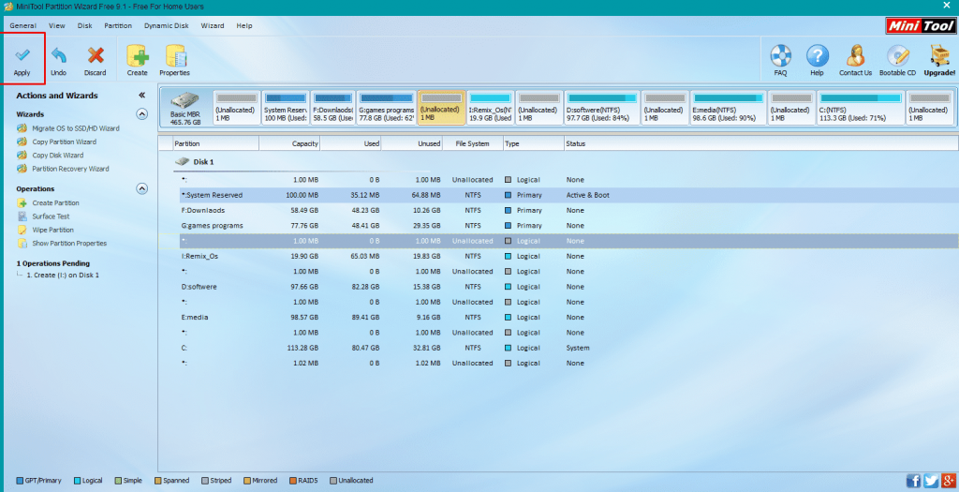The width and height of the screenshot is (959, 492).
Task: Click the 113.28 GB capacity cell
Action: tap(302, 349)
